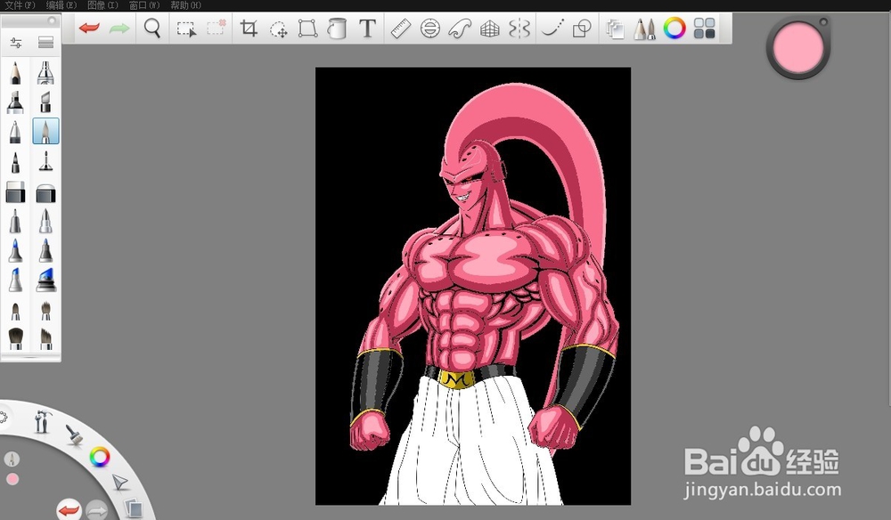
Task: Select the white pointed marker brush
Action: coord(45,222)
